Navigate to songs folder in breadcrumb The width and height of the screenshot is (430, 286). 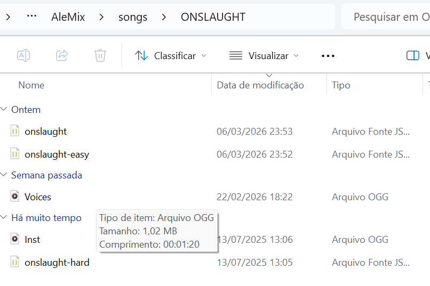point(133,17)
